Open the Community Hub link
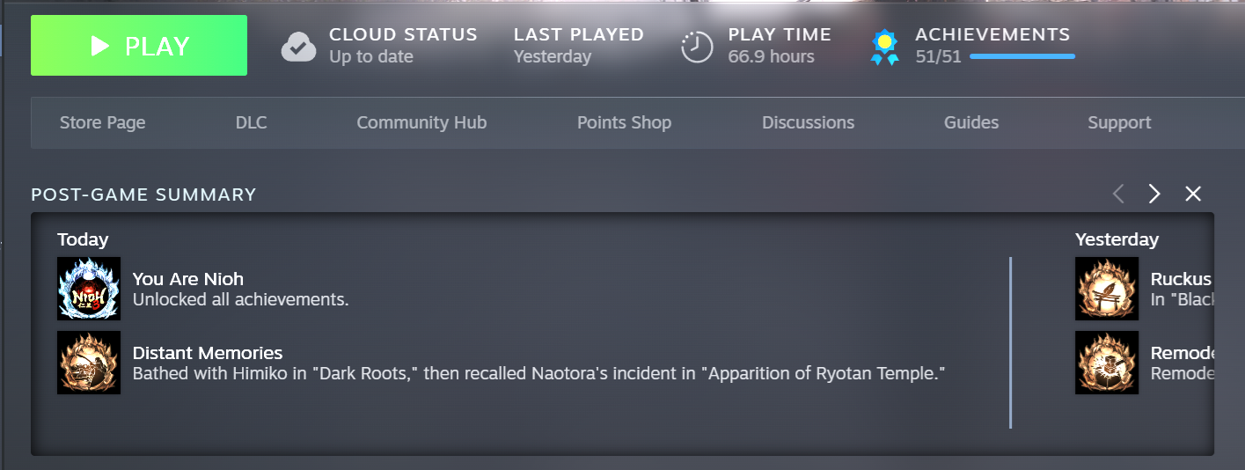1245x470 pixels. (421, 122)
